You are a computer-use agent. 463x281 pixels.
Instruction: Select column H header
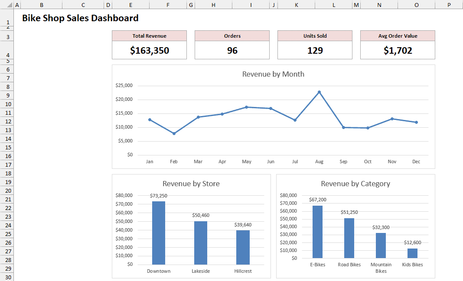pos(213,5)
